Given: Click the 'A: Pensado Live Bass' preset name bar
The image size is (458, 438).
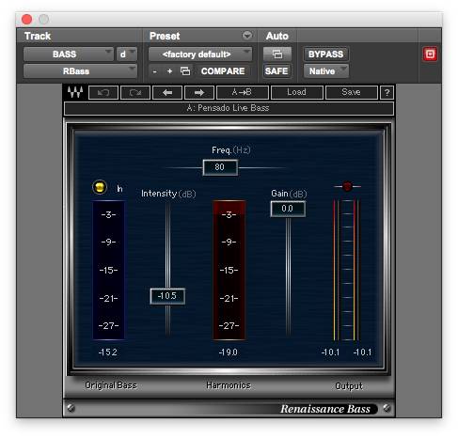Looking at the screenshot, I should 229,108.
